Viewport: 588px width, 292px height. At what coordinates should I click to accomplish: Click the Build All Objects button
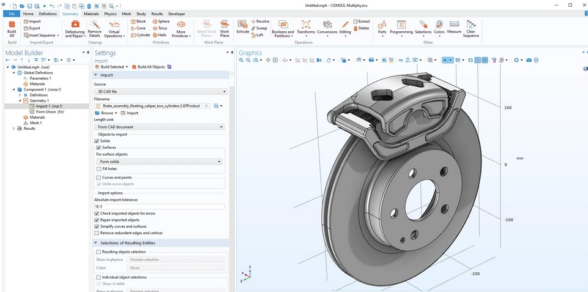(151, 67)
